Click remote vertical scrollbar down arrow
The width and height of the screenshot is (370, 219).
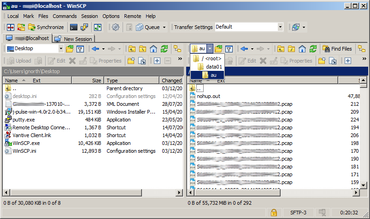364,185
